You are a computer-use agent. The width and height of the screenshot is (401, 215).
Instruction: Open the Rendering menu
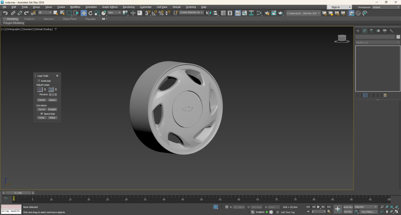[128, 7]
